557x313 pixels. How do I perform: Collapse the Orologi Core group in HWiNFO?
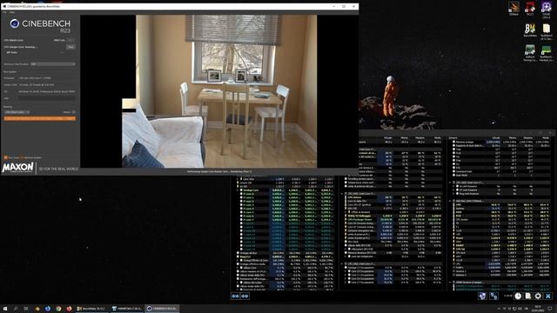coord(238,190)
